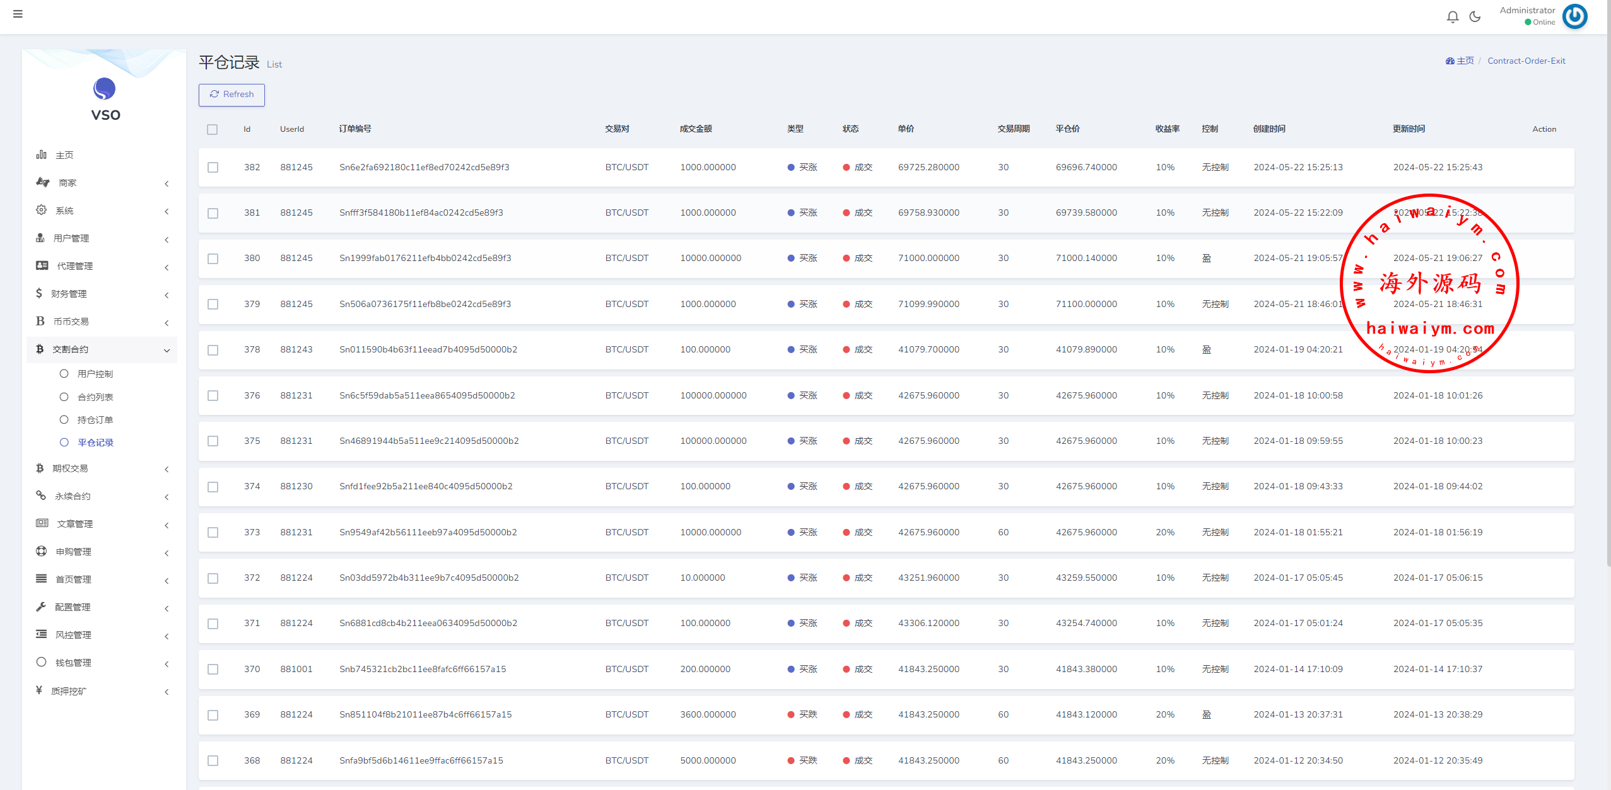The image size is (1611, 790).
Task: Open the 持仓订单 submenu item
Action: click(95, 420)
